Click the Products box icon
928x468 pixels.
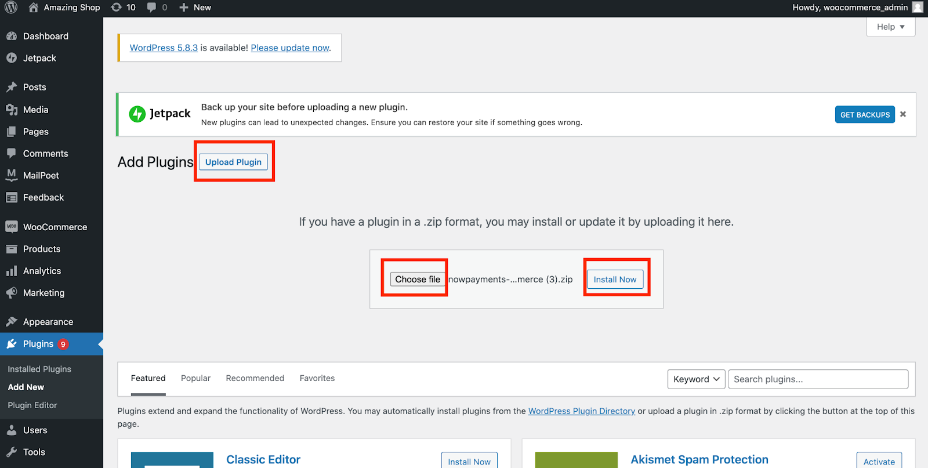tap(12, 249)
